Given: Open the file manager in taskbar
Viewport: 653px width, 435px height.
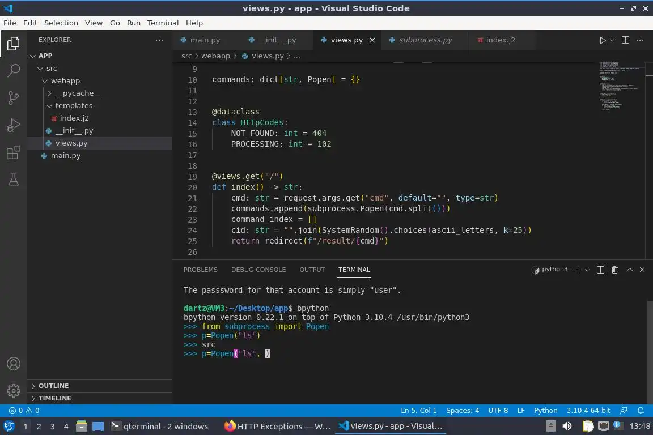Looking at the screenshot, I should pos(82,426).
